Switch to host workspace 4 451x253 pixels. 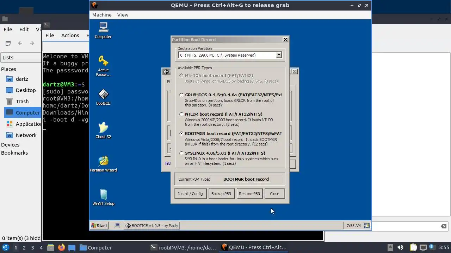click(x=41, y=248)
